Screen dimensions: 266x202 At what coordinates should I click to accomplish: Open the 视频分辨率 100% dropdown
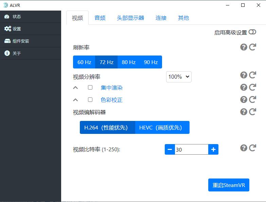pyautogui.click(x=179, y=77)
